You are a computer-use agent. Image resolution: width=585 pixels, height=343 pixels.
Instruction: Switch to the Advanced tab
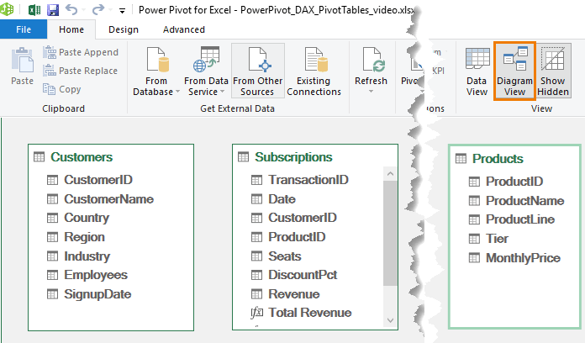coord(184,29)
